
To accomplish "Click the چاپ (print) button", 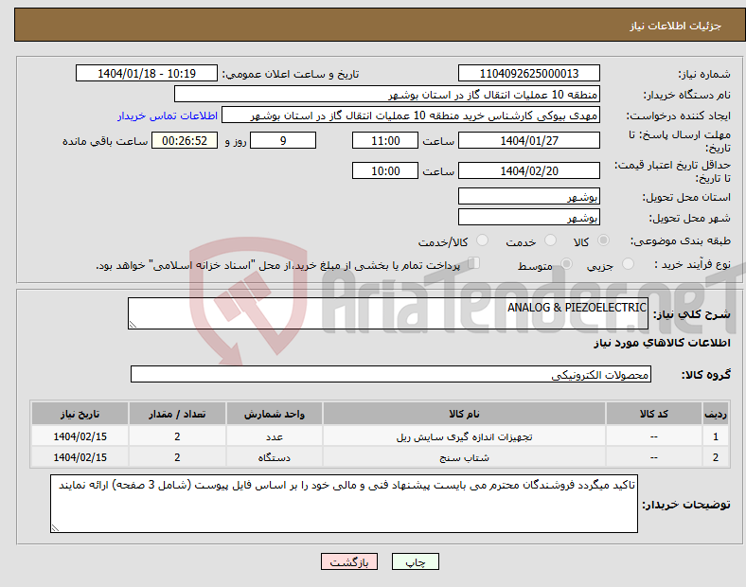I will tap(415, 561).
